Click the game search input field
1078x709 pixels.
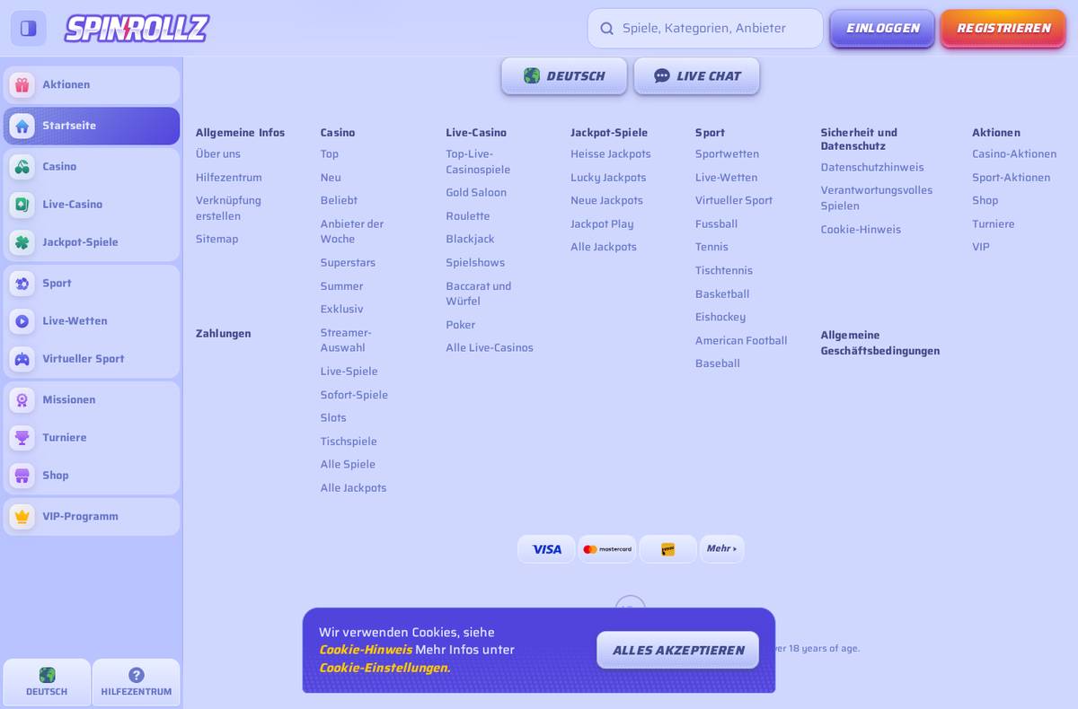(x=705, y=29)
